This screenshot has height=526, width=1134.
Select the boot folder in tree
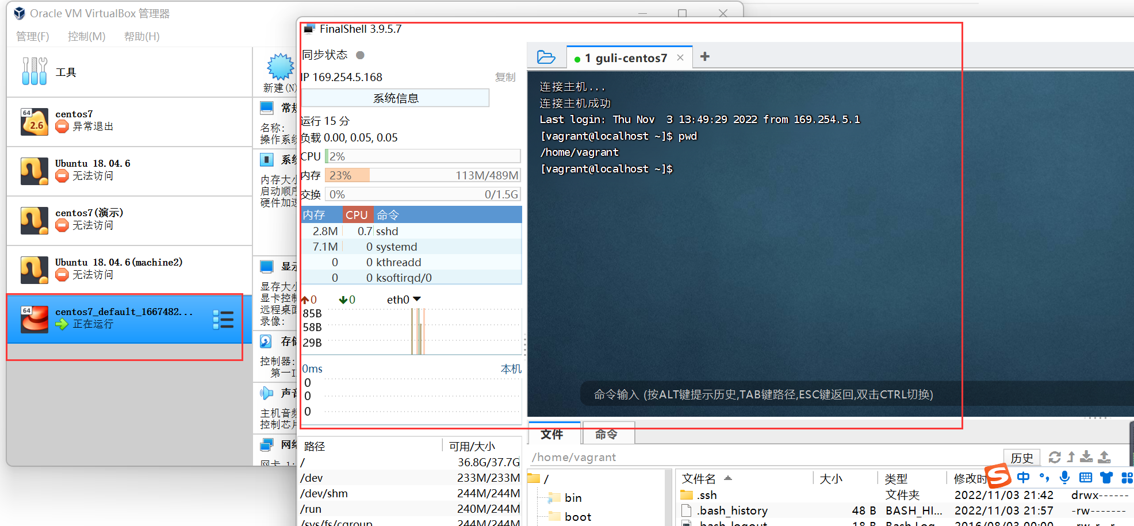(570, 517)
